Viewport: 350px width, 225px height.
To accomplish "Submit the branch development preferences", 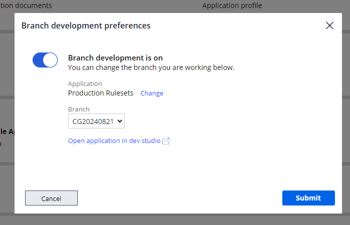I will click(x=308, y=198).
